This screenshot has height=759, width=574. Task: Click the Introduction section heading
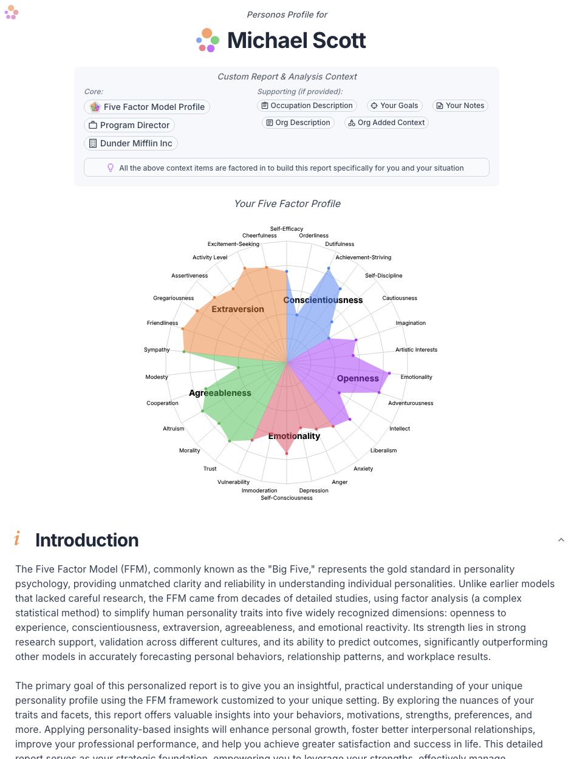[87, 540]
